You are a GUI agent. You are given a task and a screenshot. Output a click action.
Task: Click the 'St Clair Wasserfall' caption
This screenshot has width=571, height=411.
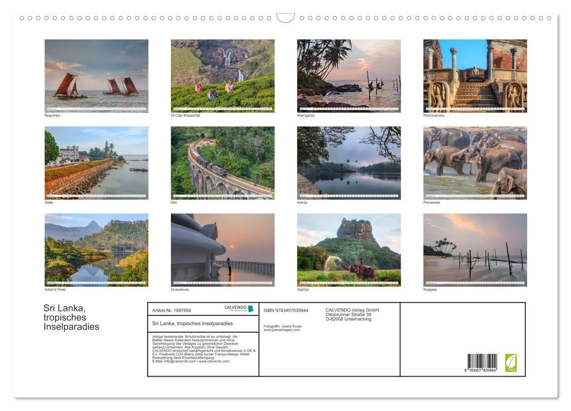click(x=185, y=115)
